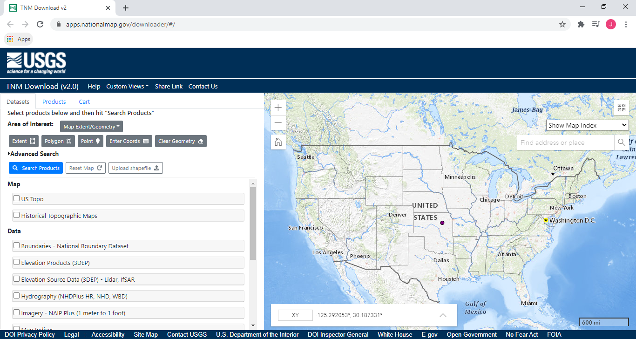The height and width of the screenshot is (339, 636).
Task: Click the purple point marker on map
Action: pyautogui.click(x=442, y=223)
